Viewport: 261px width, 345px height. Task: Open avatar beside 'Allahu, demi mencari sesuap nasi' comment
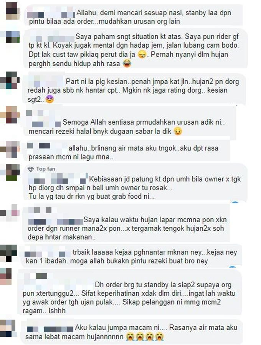tap(12, 11)
